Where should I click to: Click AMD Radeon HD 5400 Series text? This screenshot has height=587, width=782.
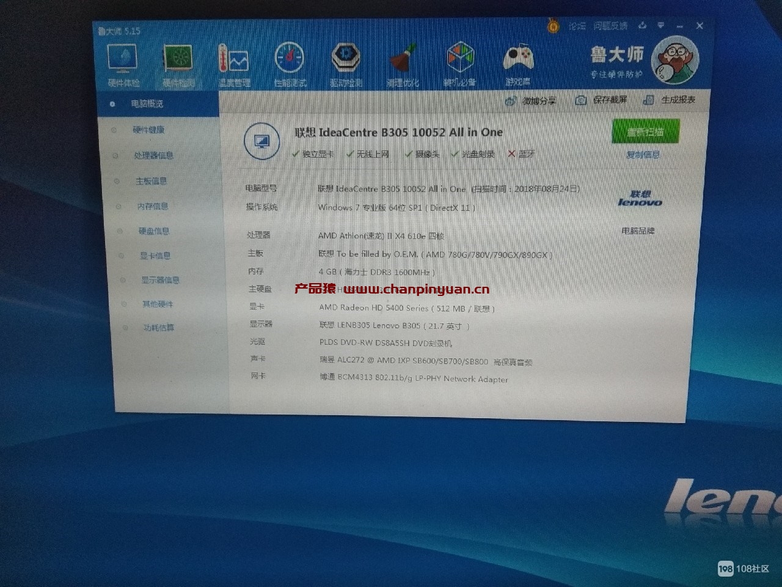point(407,308)
